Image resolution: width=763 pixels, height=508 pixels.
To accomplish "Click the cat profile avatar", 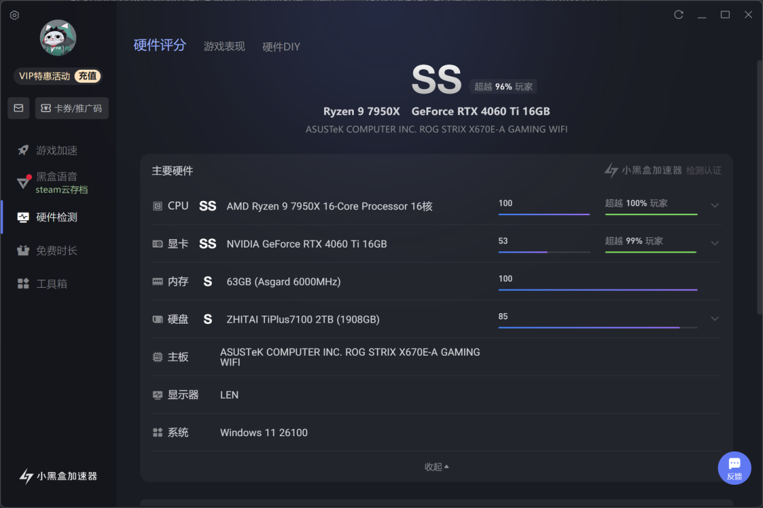I will pyautogui.click(x=58, y=38).
